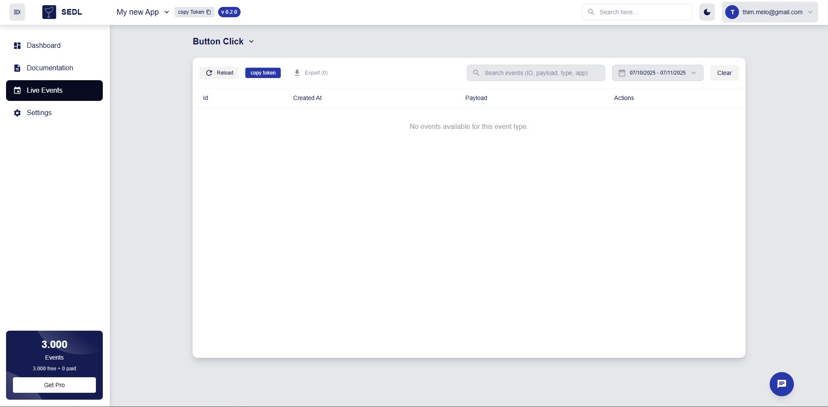
Task: Open Settings via the gear icon
Action: tap(17, 113)
